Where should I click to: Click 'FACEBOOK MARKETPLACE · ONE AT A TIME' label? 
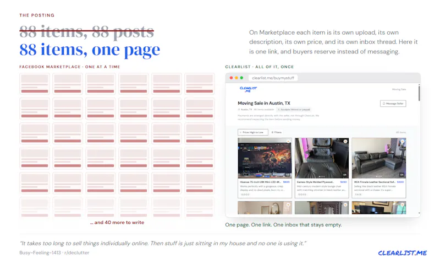70,67
